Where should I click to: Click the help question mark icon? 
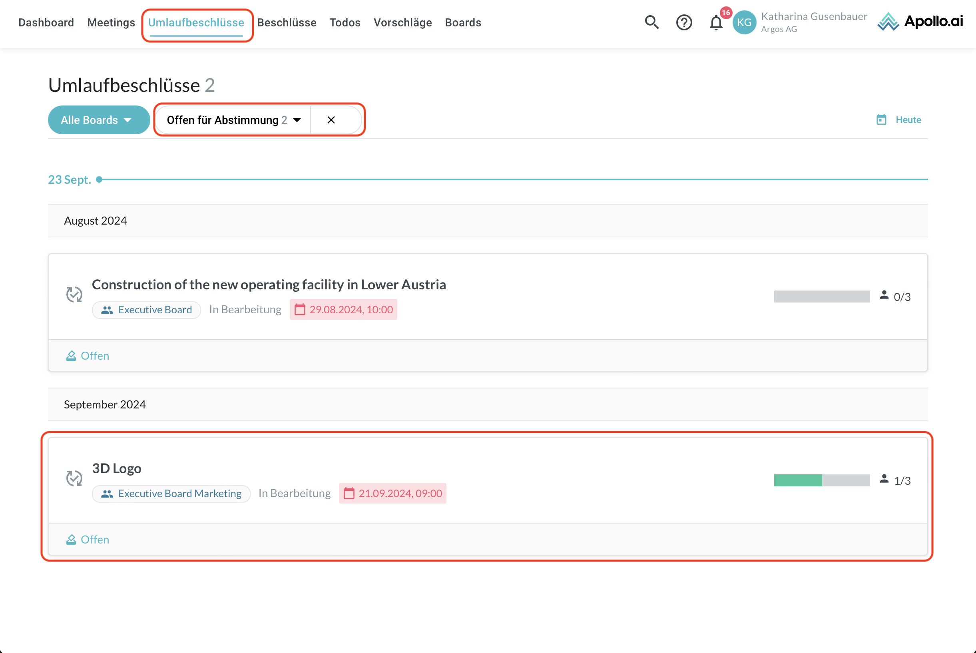[x=684, y=22]
